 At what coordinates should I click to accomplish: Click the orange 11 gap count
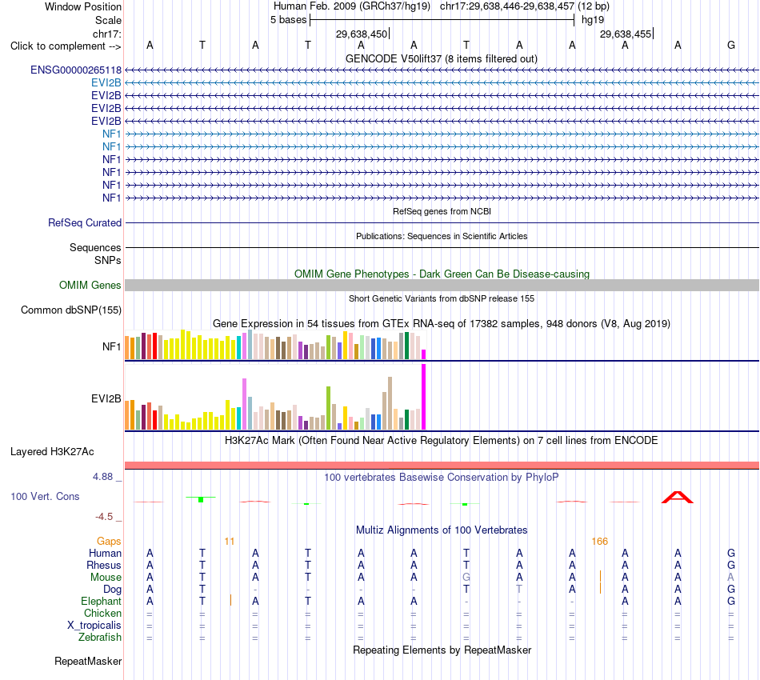230,542
